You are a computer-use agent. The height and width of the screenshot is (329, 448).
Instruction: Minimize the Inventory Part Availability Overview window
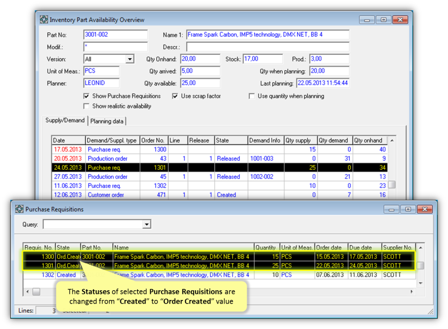pyautogui.click(x=366, y=20)
